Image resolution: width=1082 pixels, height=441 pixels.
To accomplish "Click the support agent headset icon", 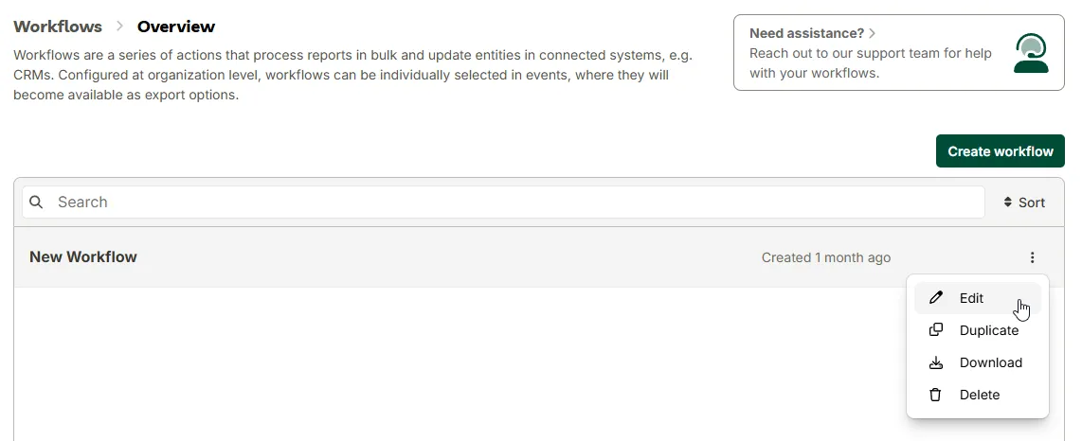I will [1031, 53].
